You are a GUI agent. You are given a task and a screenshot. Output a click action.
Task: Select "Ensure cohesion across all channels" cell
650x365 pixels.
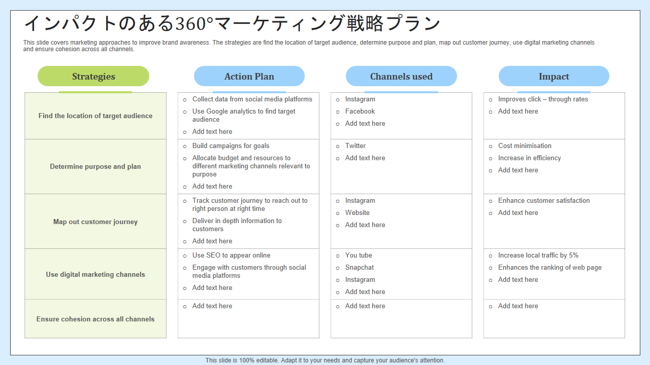coord(95,319)
